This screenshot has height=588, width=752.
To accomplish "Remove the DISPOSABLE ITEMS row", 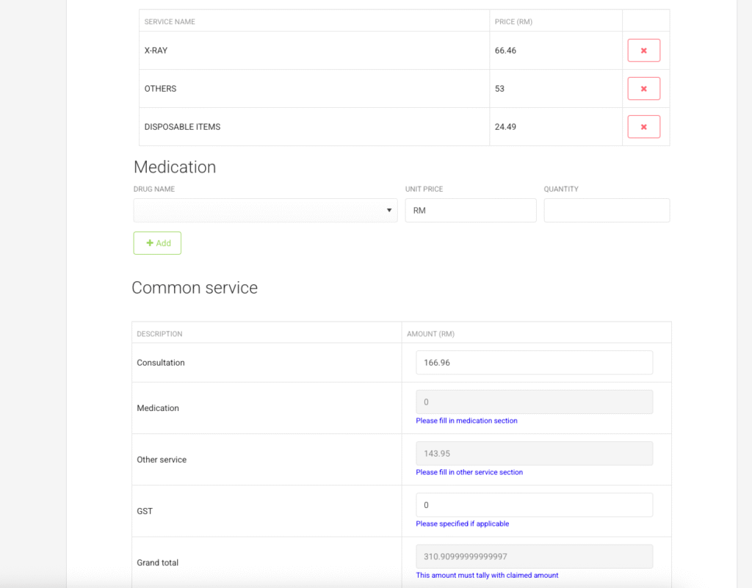I will (x=643, y=127).
